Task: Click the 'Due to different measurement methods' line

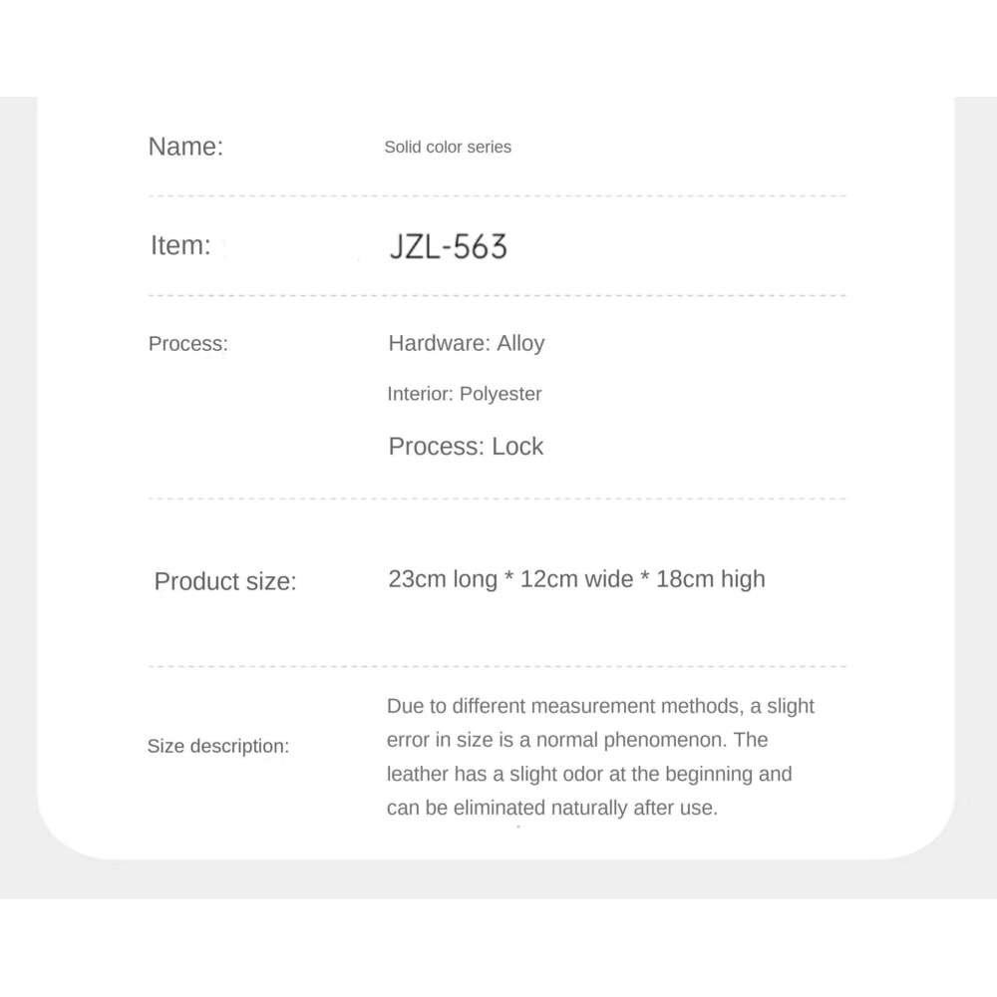Action: click(x=600, y=706)
